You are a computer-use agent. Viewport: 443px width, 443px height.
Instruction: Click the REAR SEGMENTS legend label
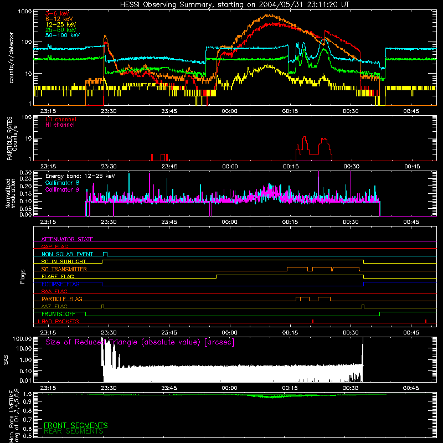click(74, 431)
